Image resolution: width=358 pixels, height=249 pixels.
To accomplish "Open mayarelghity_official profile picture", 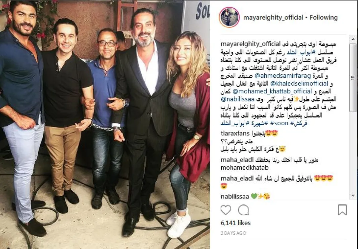I will 229,17.
